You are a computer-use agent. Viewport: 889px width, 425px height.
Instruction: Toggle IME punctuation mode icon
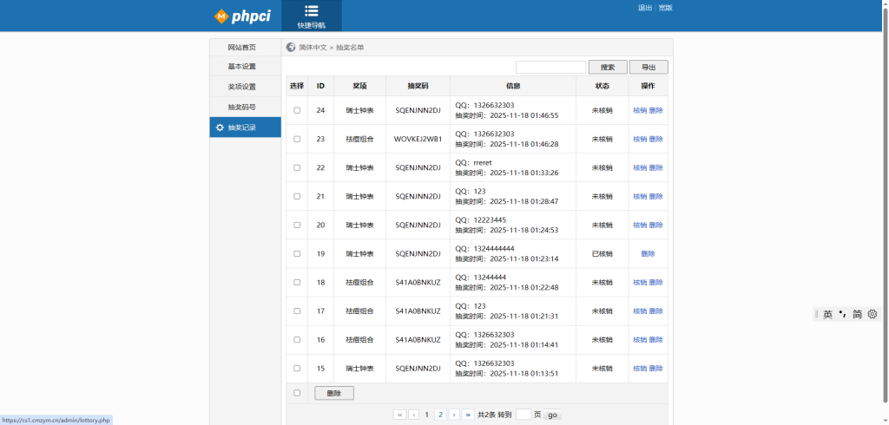(x=842, y=314)
